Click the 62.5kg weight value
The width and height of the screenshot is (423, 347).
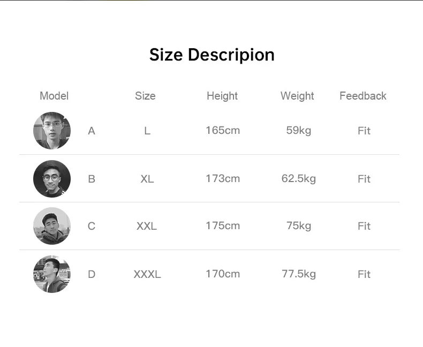tap(299, 179)
